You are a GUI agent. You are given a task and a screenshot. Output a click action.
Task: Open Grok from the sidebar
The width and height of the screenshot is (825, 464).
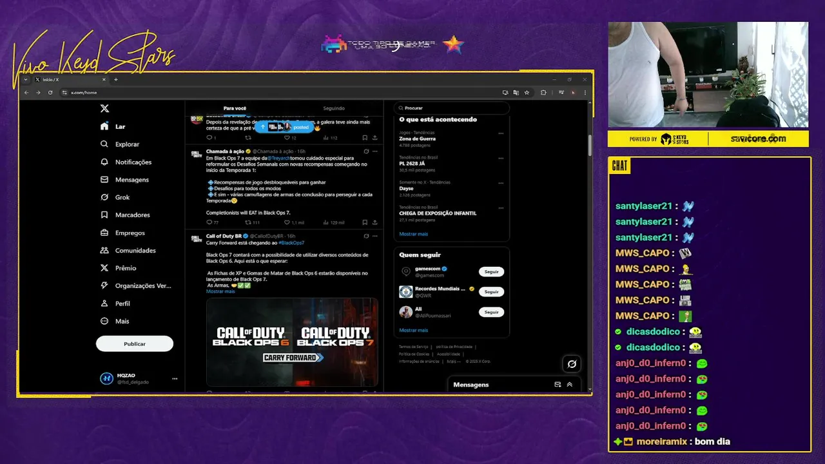[115, 197]
